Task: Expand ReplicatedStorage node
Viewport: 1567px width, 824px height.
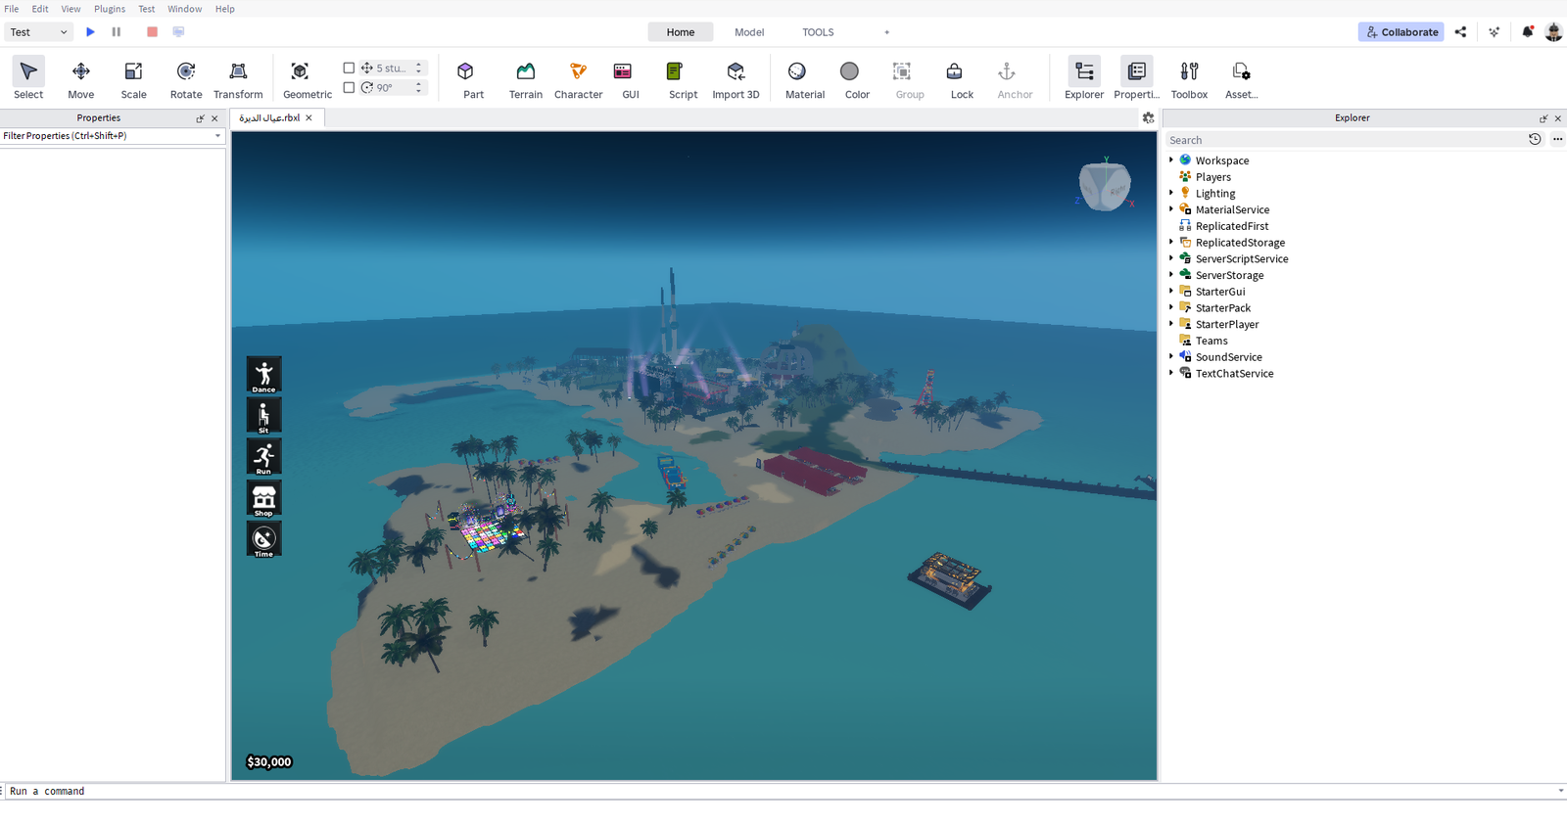Action: tap(1170, 242)
